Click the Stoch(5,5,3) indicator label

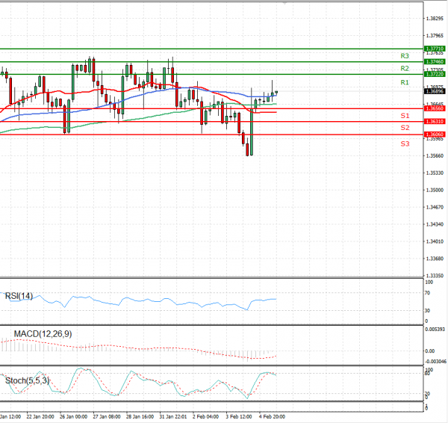tap(27, 380)
